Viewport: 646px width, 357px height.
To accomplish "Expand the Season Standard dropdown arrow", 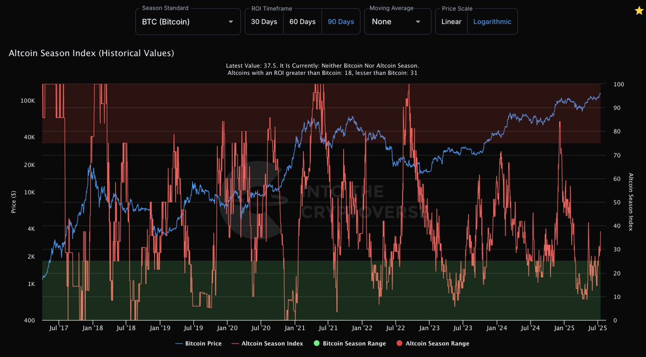I will [231, 22].
